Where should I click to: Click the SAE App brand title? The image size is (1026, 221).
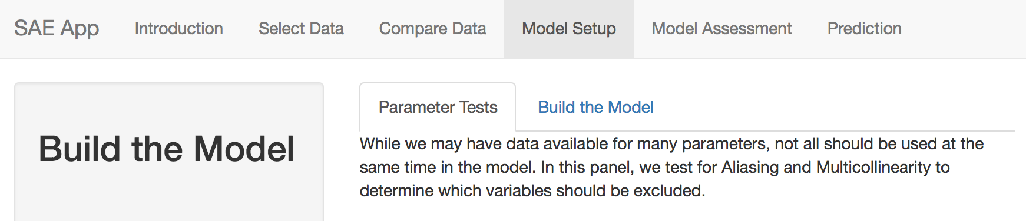[57, 28]
